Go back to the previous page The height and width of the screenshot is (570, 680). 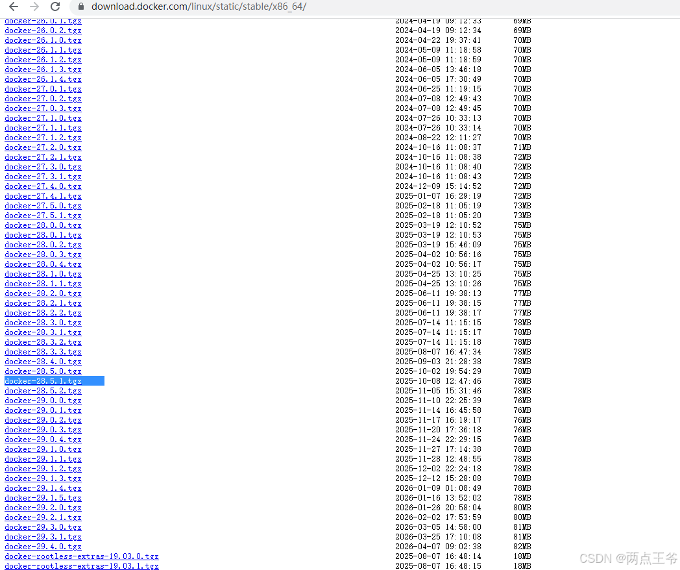pos(14,6)
